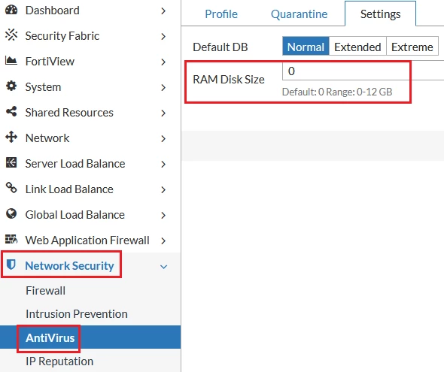Click the Shared Resources menu label

click(x=69, y=113)
